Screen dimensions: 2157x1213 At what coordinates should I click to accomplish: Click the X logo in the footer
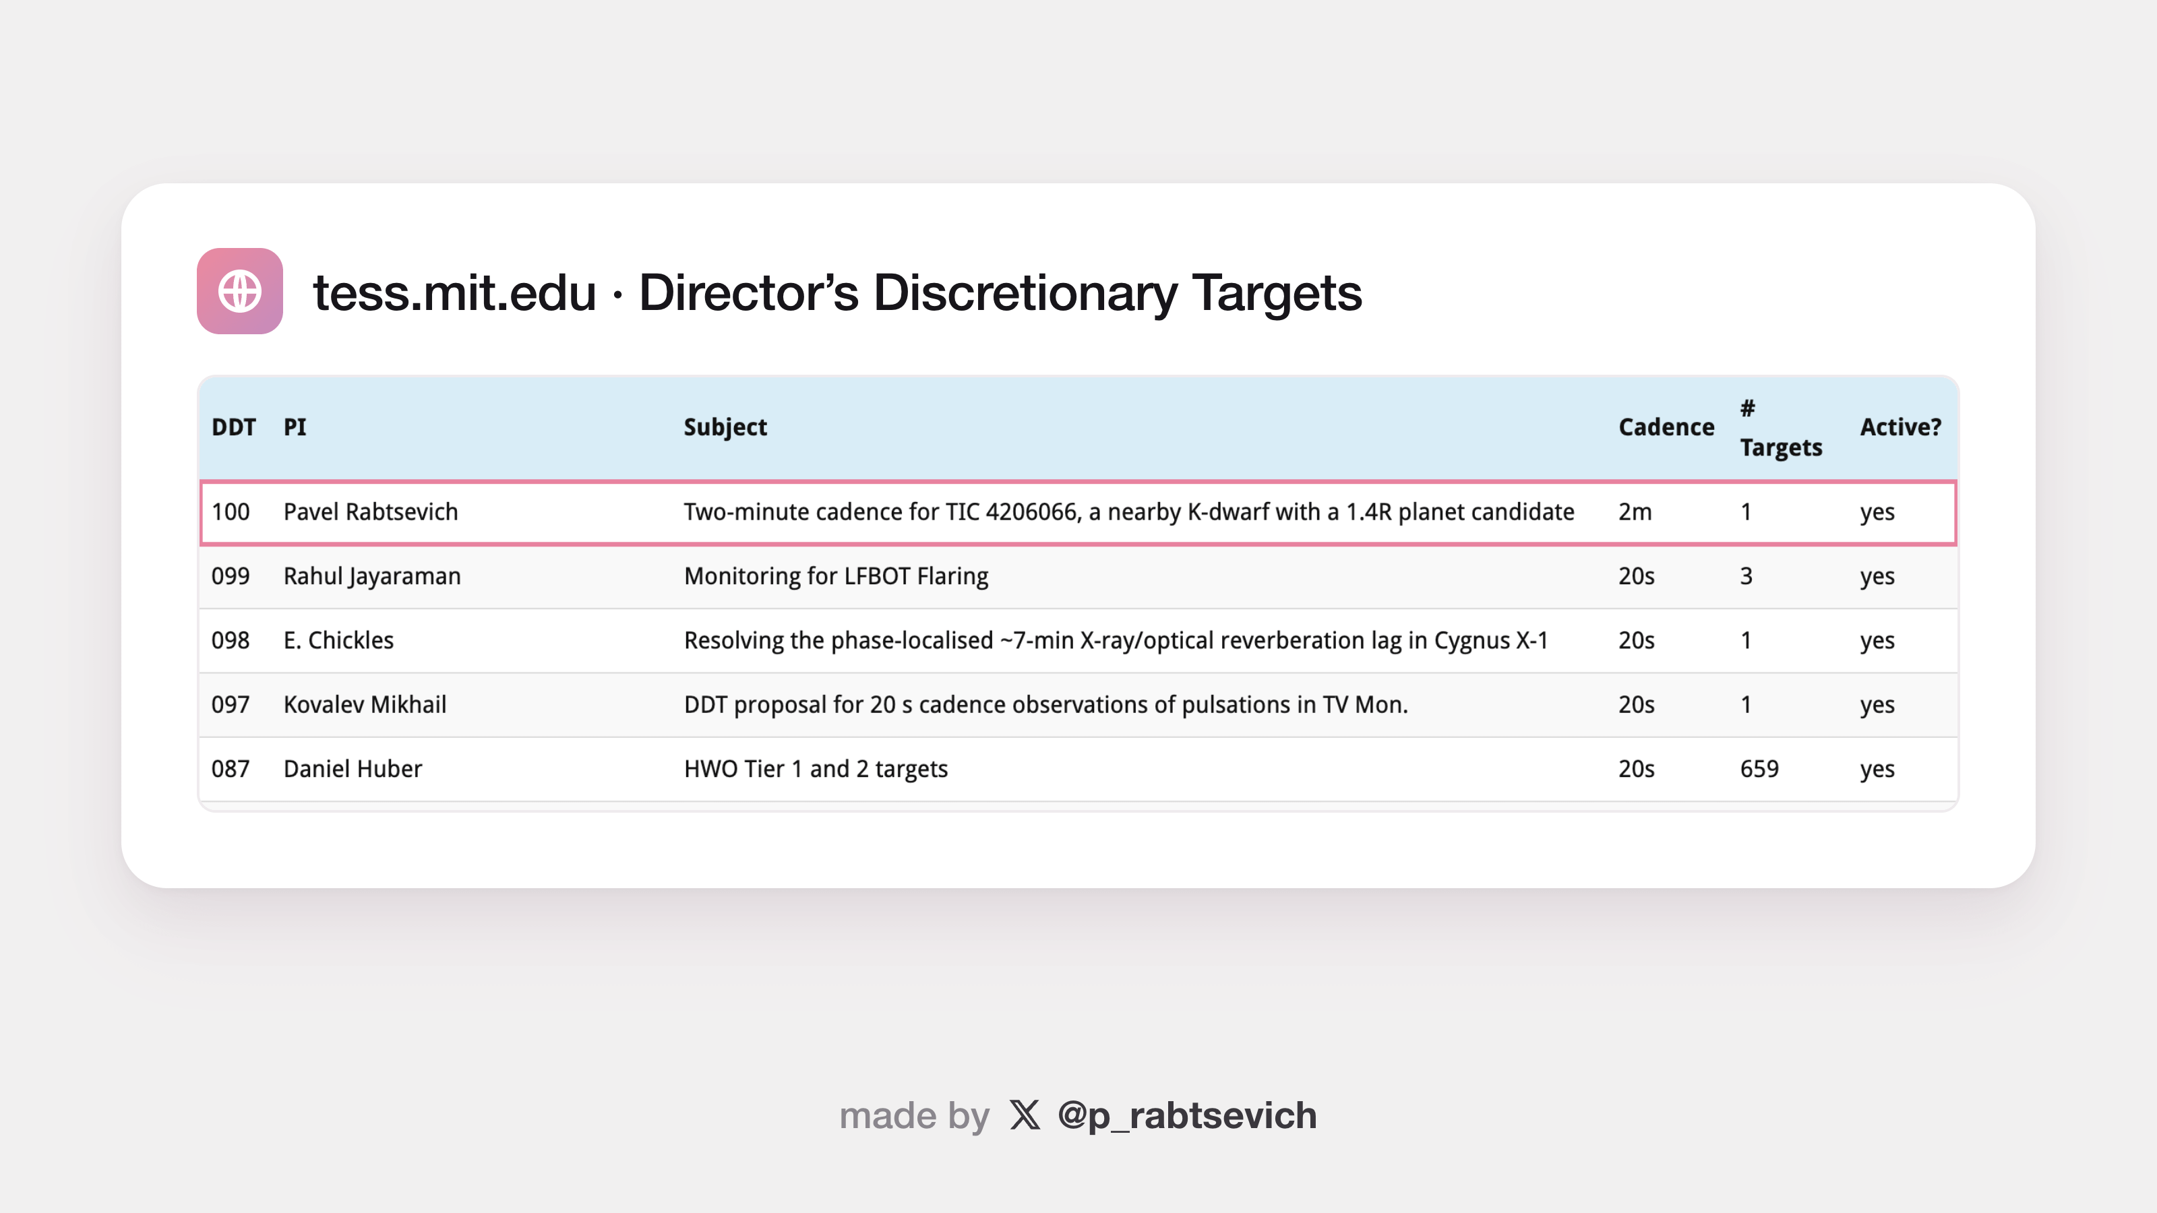point(1024,1115)
